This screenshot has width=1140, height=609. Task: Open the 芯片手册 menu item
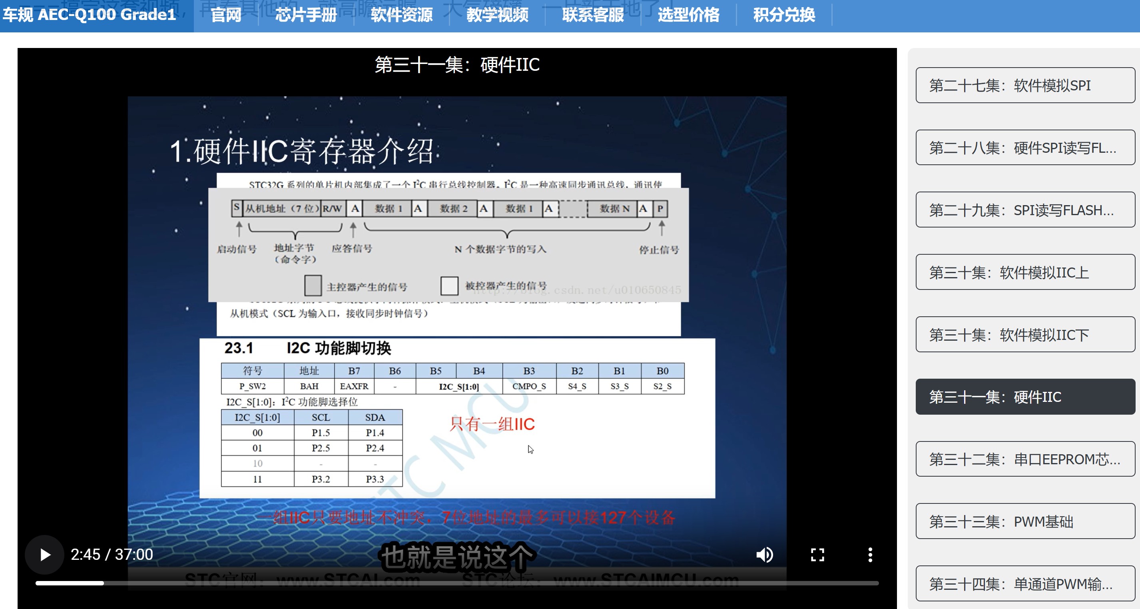[x=306, y=15]
